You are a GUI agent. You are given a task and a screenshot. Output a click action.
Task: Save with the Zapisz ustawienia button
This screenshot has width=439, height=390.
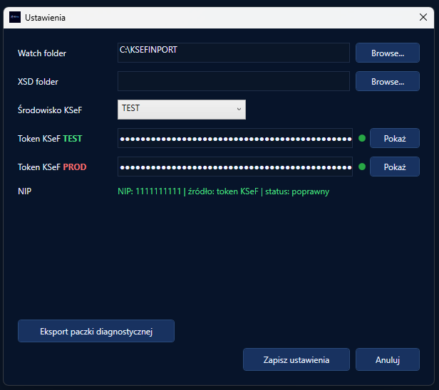(x=296, y=359)
